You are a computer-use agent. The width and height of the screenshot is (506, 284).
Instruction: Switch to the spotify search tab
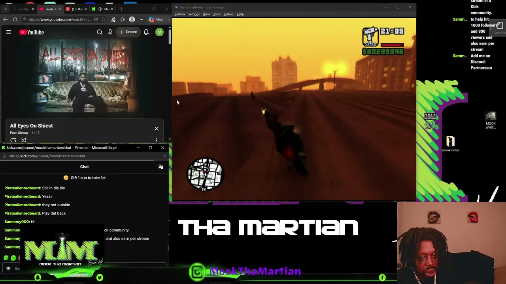pyautogui.click(x=24, y=9)
